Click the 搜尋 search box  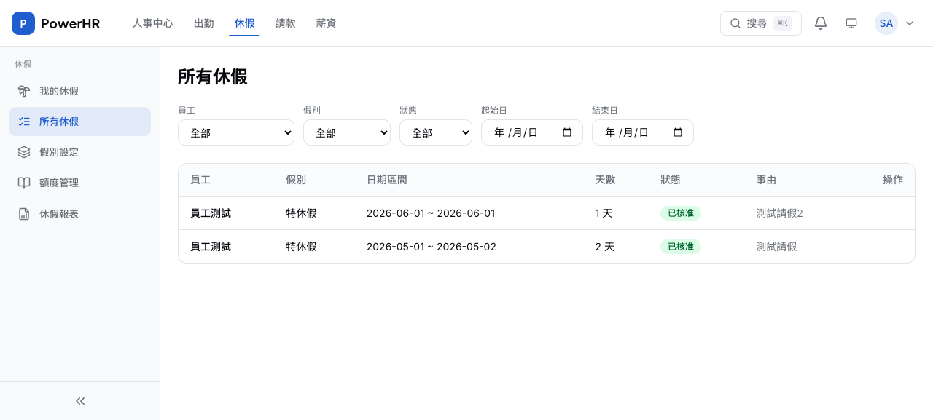click(760, 23)
